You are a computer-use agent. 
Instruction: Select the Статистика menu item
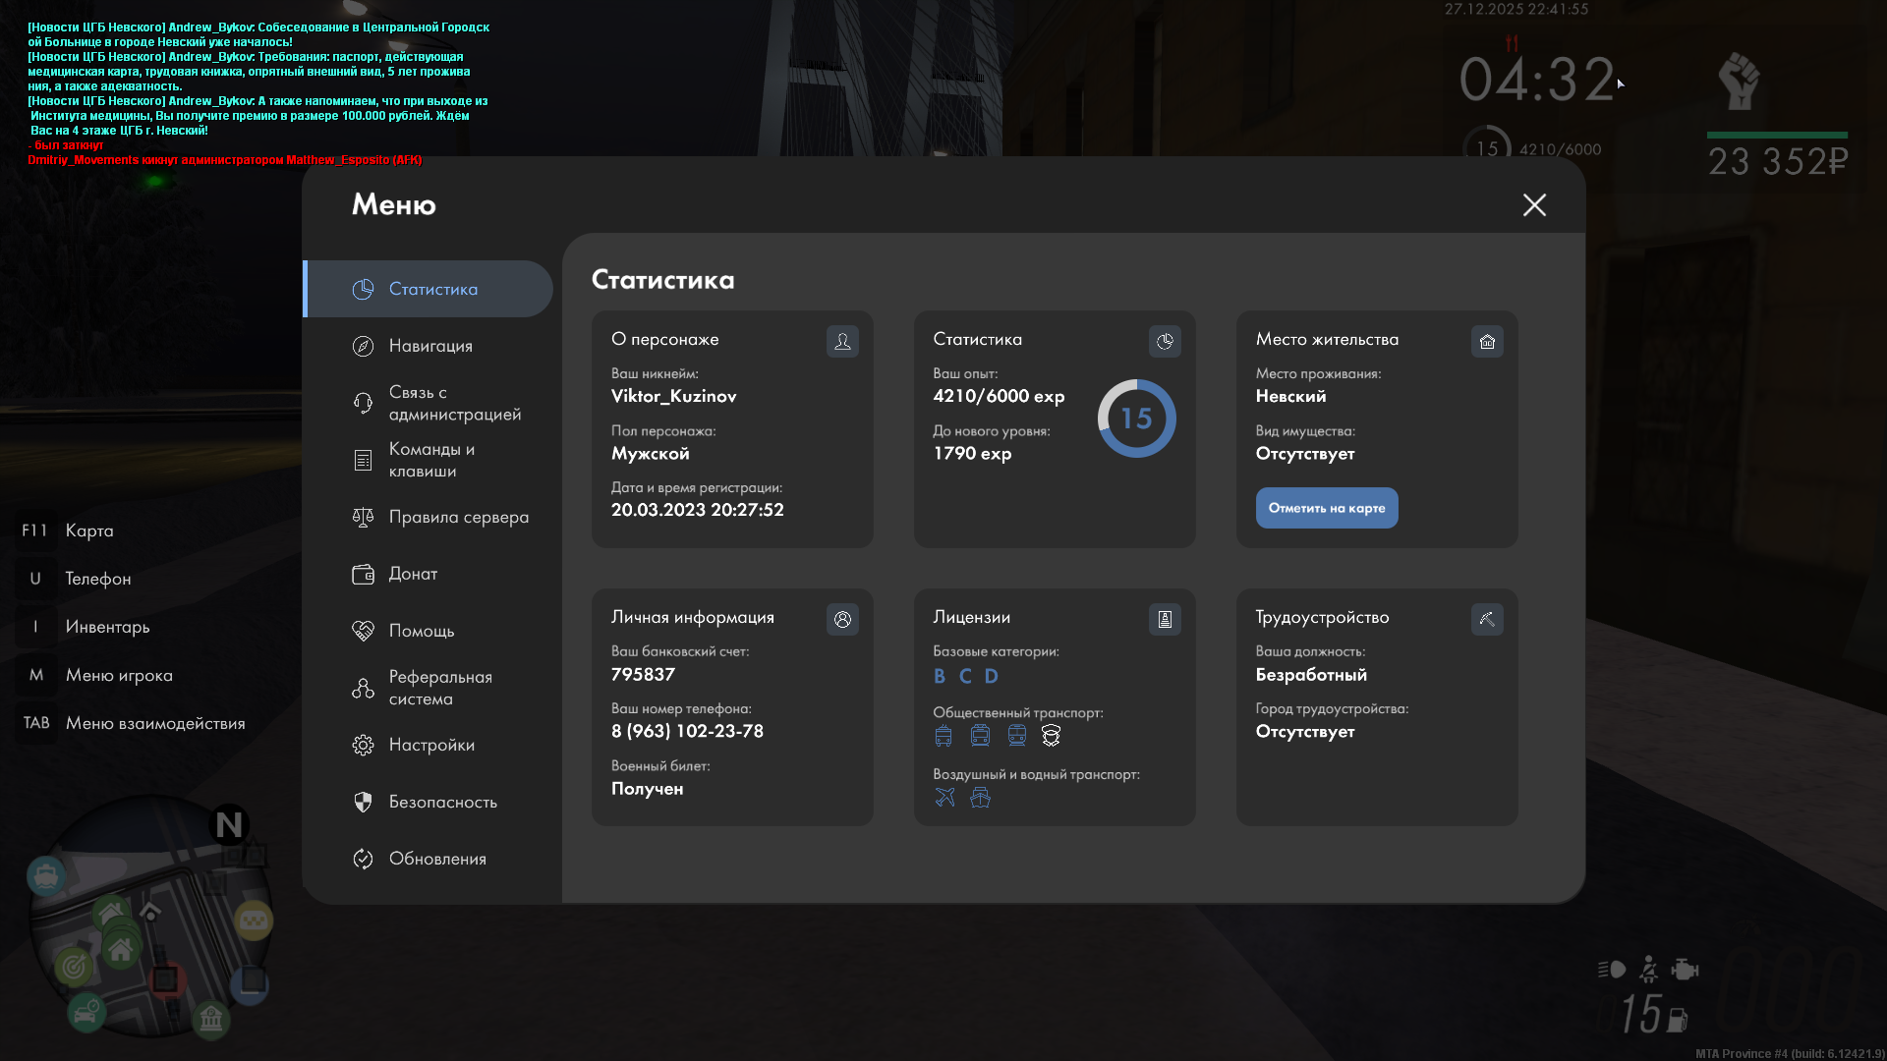click(x=432, y=289)
